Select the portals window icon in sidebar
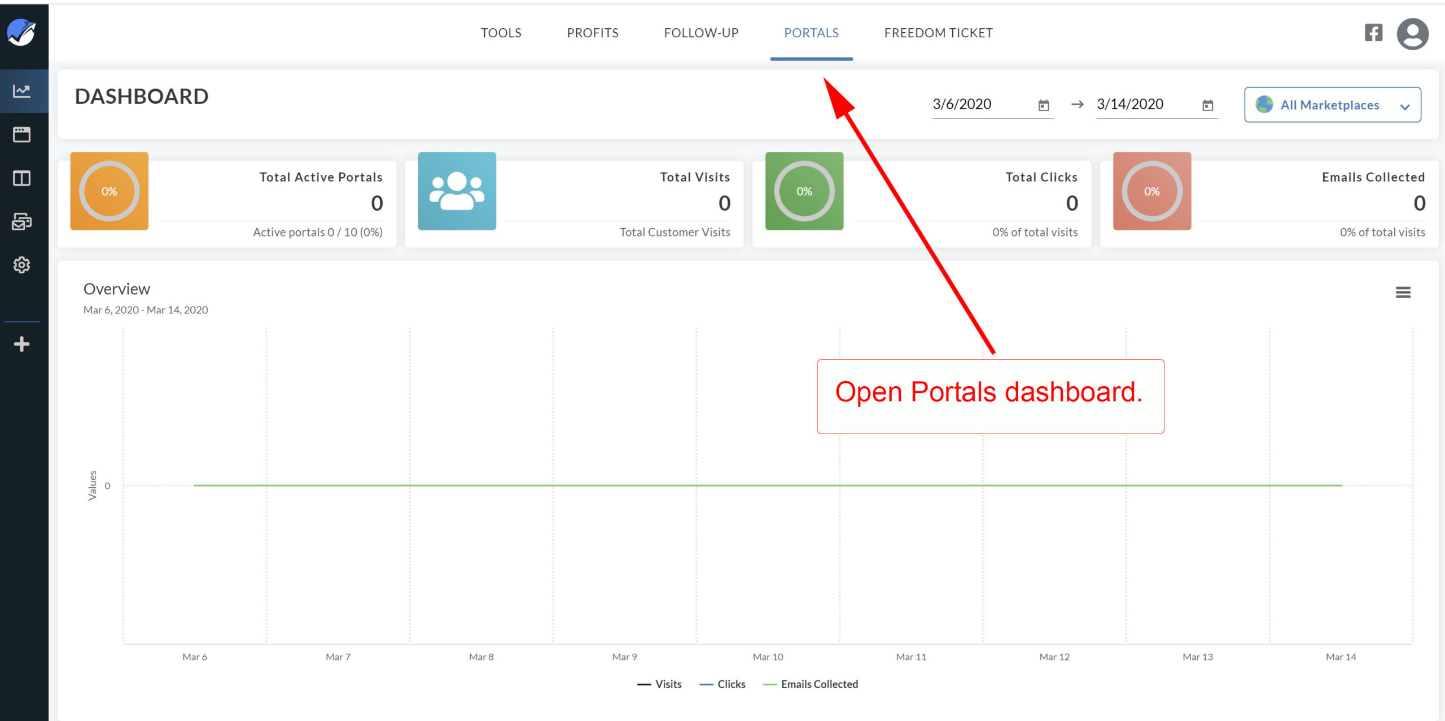This screenshot has width=1445, height=721. pos(22,134)
